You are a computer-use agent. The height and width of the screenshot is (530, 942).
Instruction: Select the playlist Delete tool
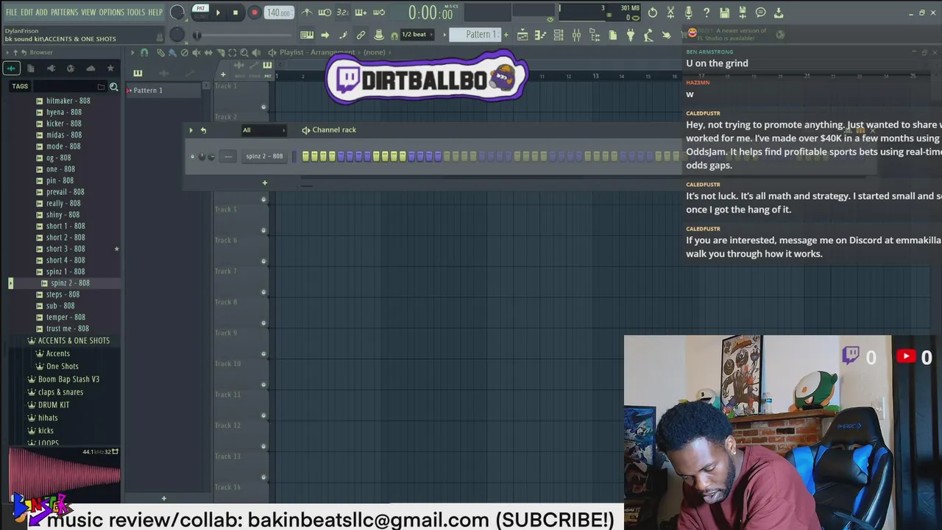(x=185, y=52)
